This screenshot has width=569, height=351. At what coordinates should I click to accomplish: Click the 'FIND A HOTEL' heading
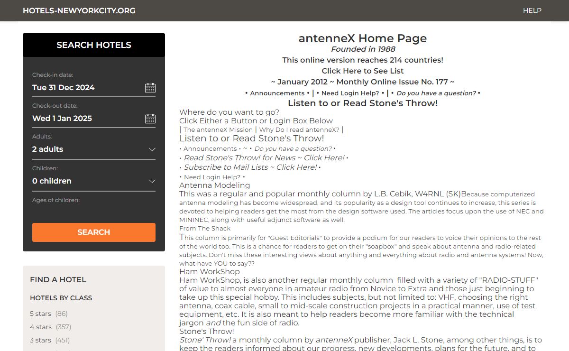[x=58, y=280]
